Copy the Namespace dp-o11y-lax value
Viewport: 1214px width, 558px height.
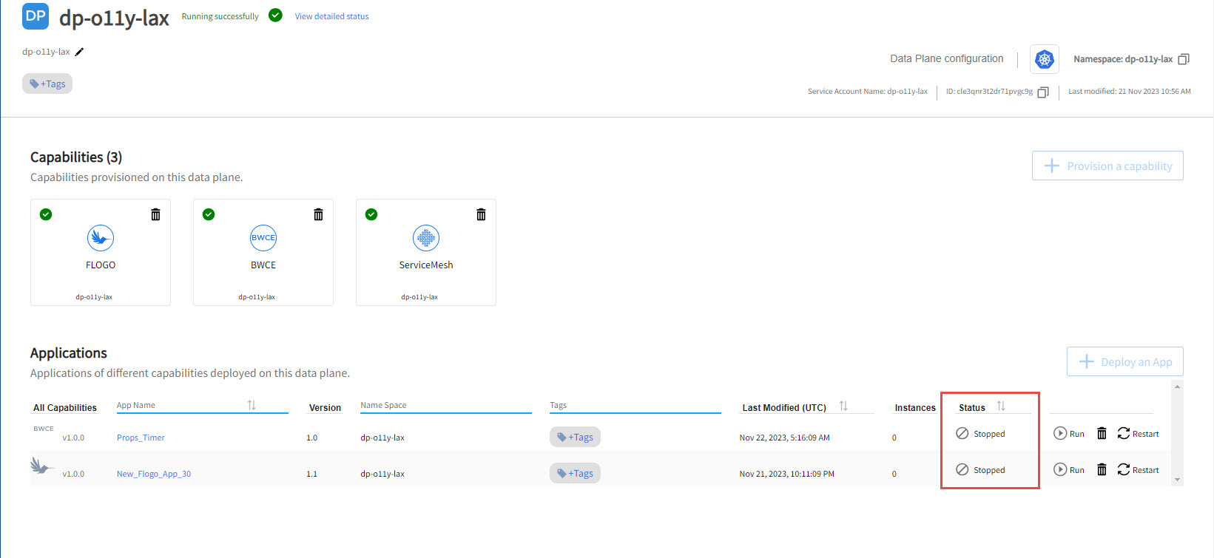[x=1184, y=59]
